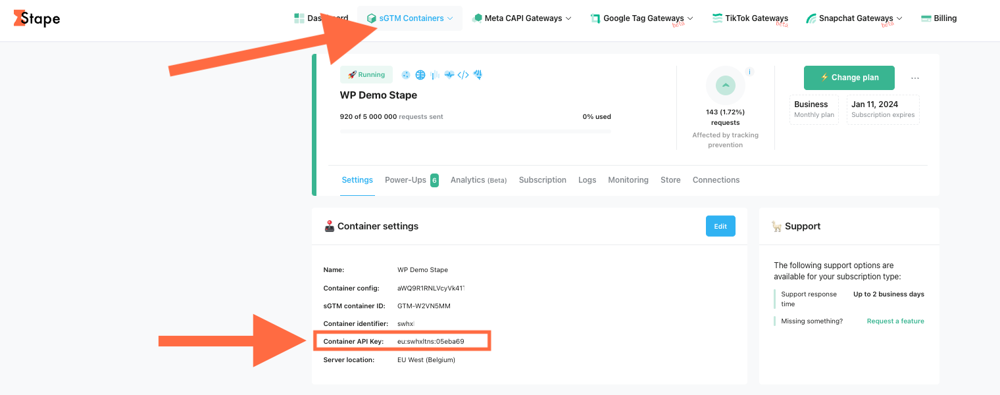Image resolution: width=1000 pixels, height=395 pixels.
Task: Click the '143 (1.72%) requests' text
Action: (726, 117)
